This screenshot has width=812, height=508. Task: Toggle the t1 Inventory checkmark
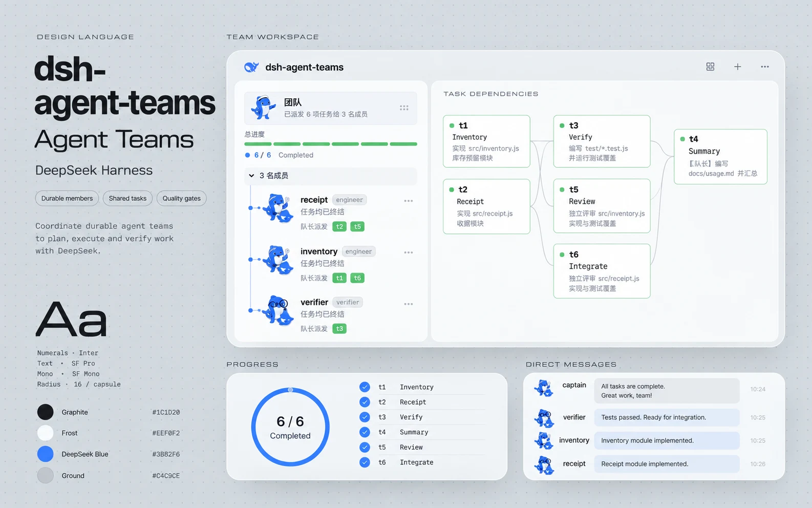point(365,387)
